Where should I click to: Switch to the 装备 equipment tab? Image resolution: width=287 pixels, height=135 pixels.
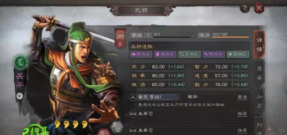click(259, 73)
